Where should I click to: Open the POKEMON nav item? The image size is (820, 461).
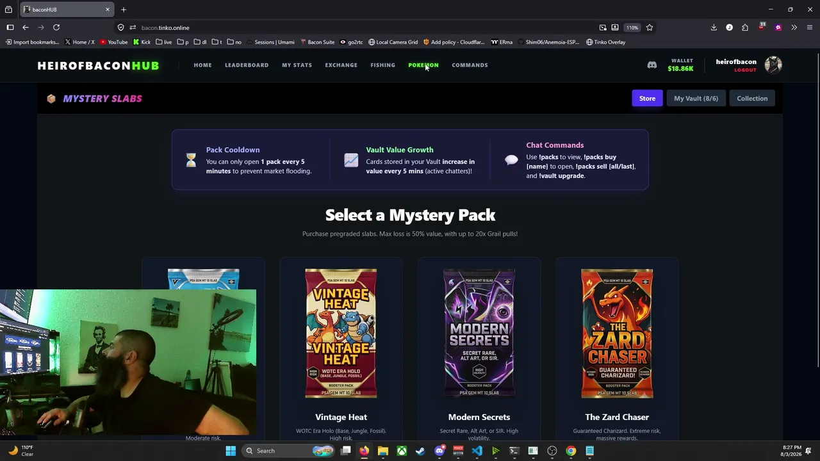(x=423, y=65)
